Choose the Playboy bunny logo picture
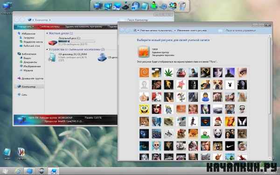The height and width of the screenshot is (175, 280). point(230,84)
